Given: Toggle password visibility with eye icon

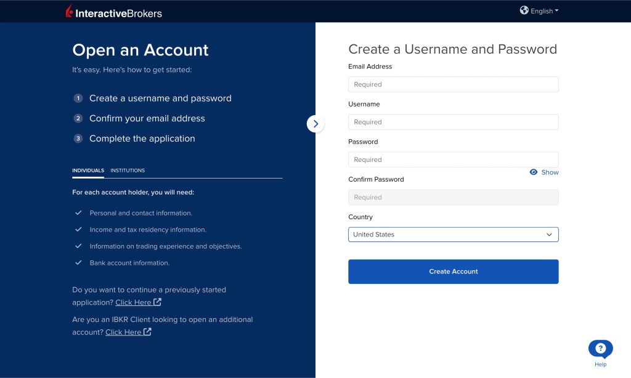Looking at the screenshot, I should (x=534, y=172).
